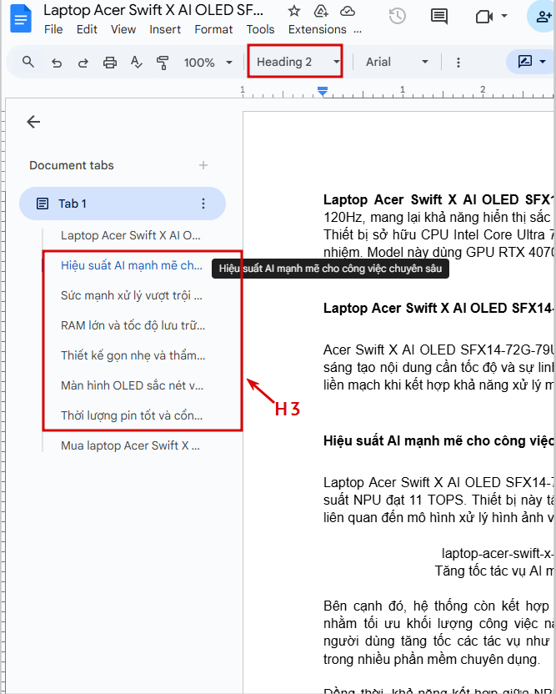Open the Insert menu

click(165, 30)
